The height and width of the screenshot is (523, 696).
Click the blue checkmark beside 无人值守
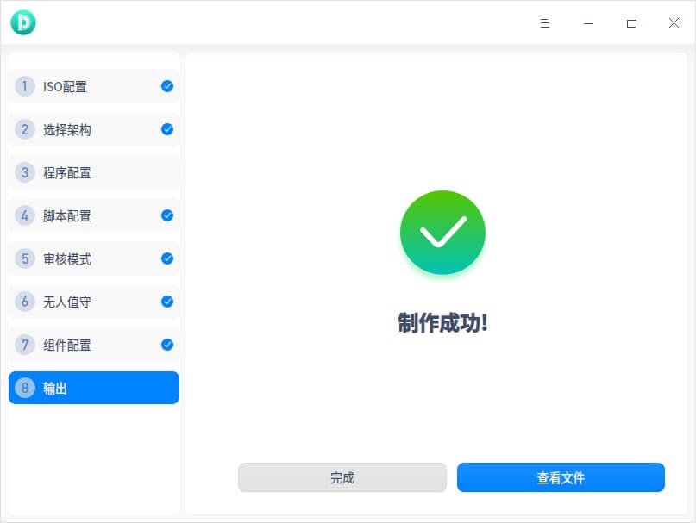pos(167,302)
